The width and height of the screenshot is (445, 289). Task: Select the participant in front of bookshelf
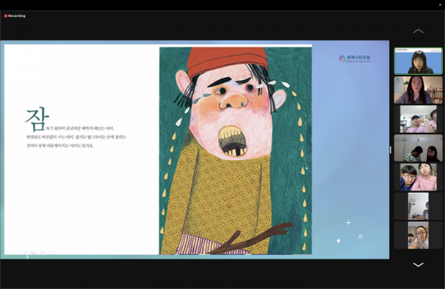coord(418,90)
